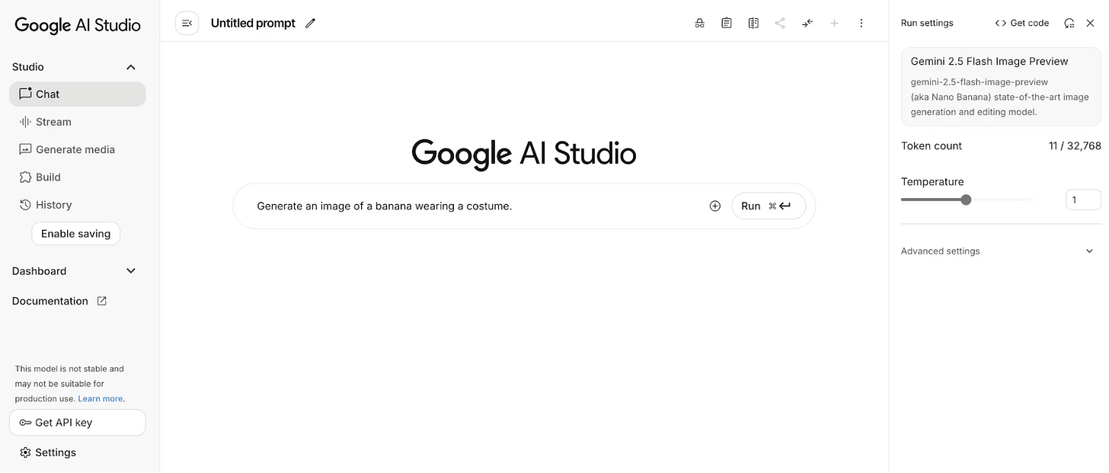Open compare mode icon in the top toolbar
Screen dimensions: 1109x473
coord(753,24)
